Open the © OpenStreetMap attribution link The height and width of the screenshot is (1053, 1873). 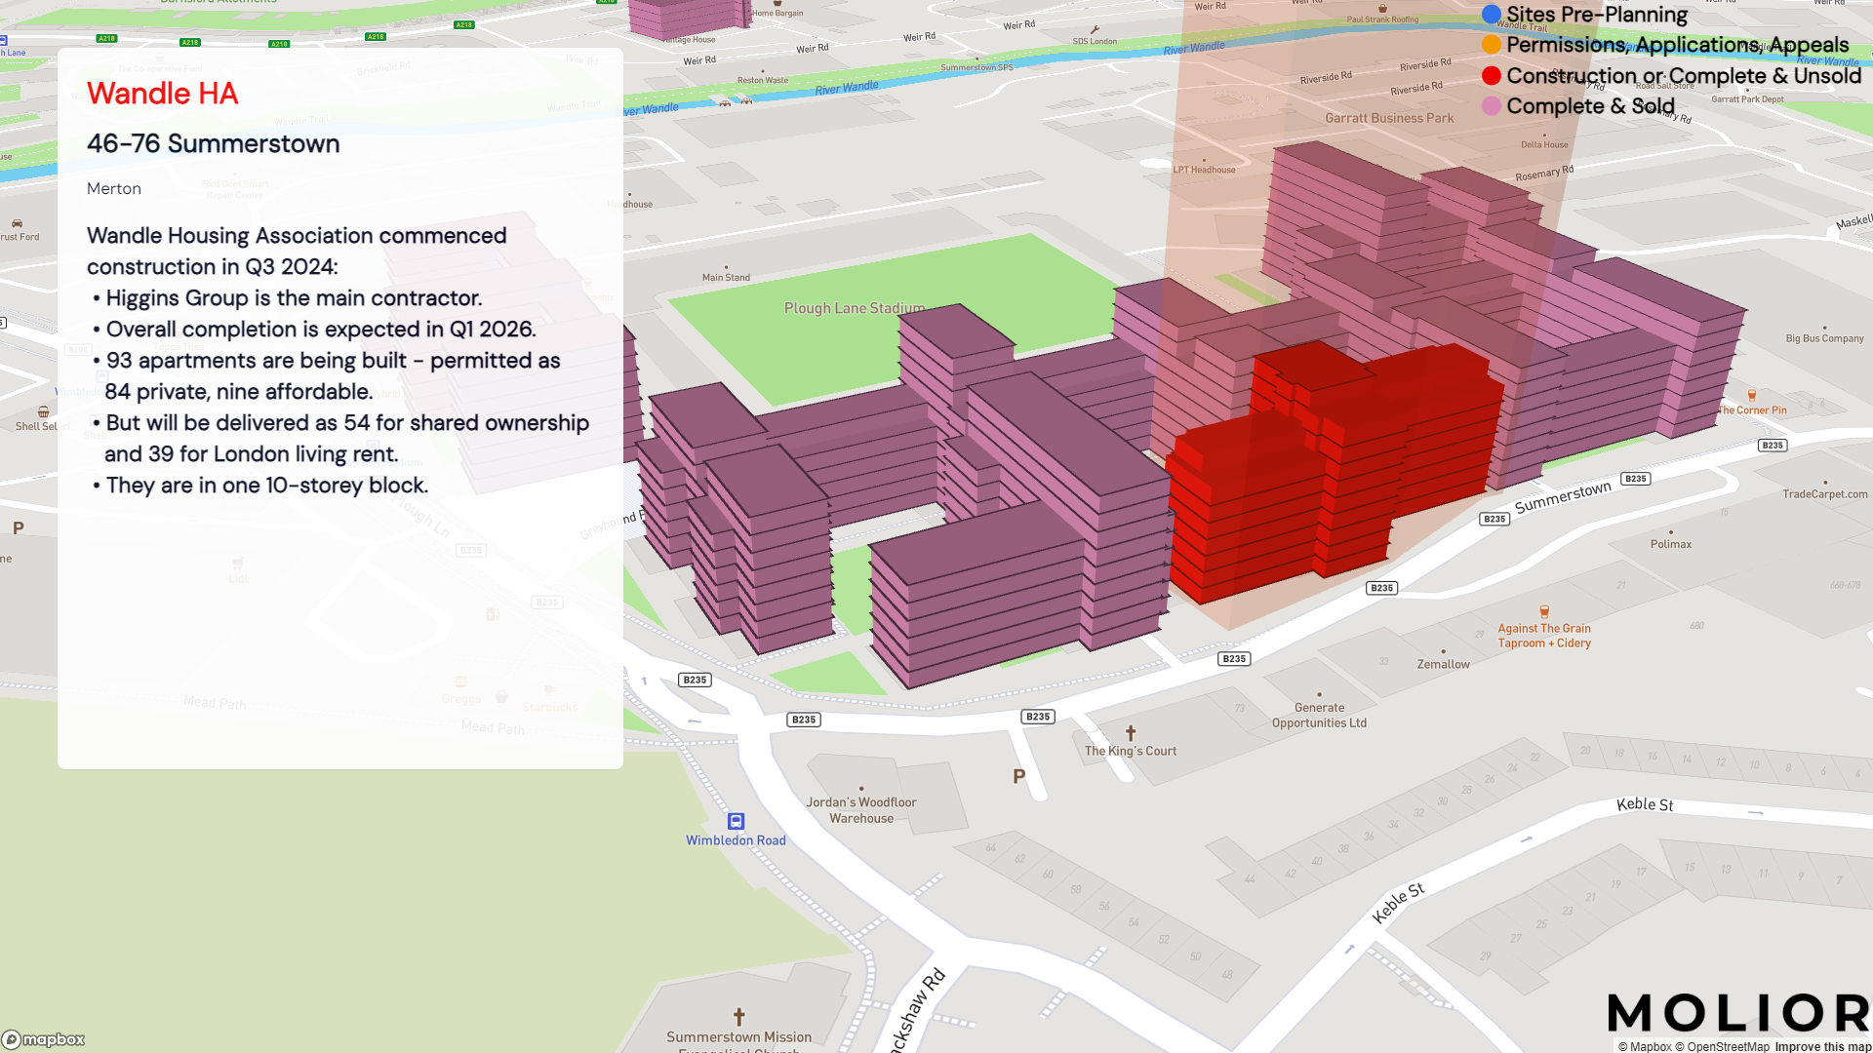tap(1722, 1046)
